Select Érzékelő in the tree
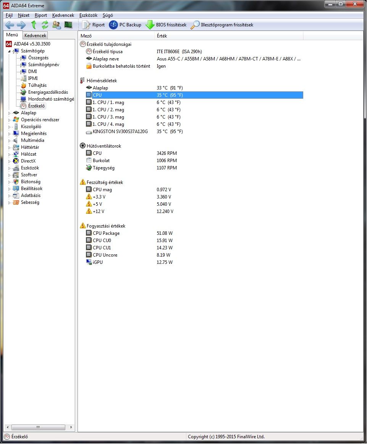Image resolution: width=367 pixels, height=444 pixels. pyautogui.click(x=36, y=106)
